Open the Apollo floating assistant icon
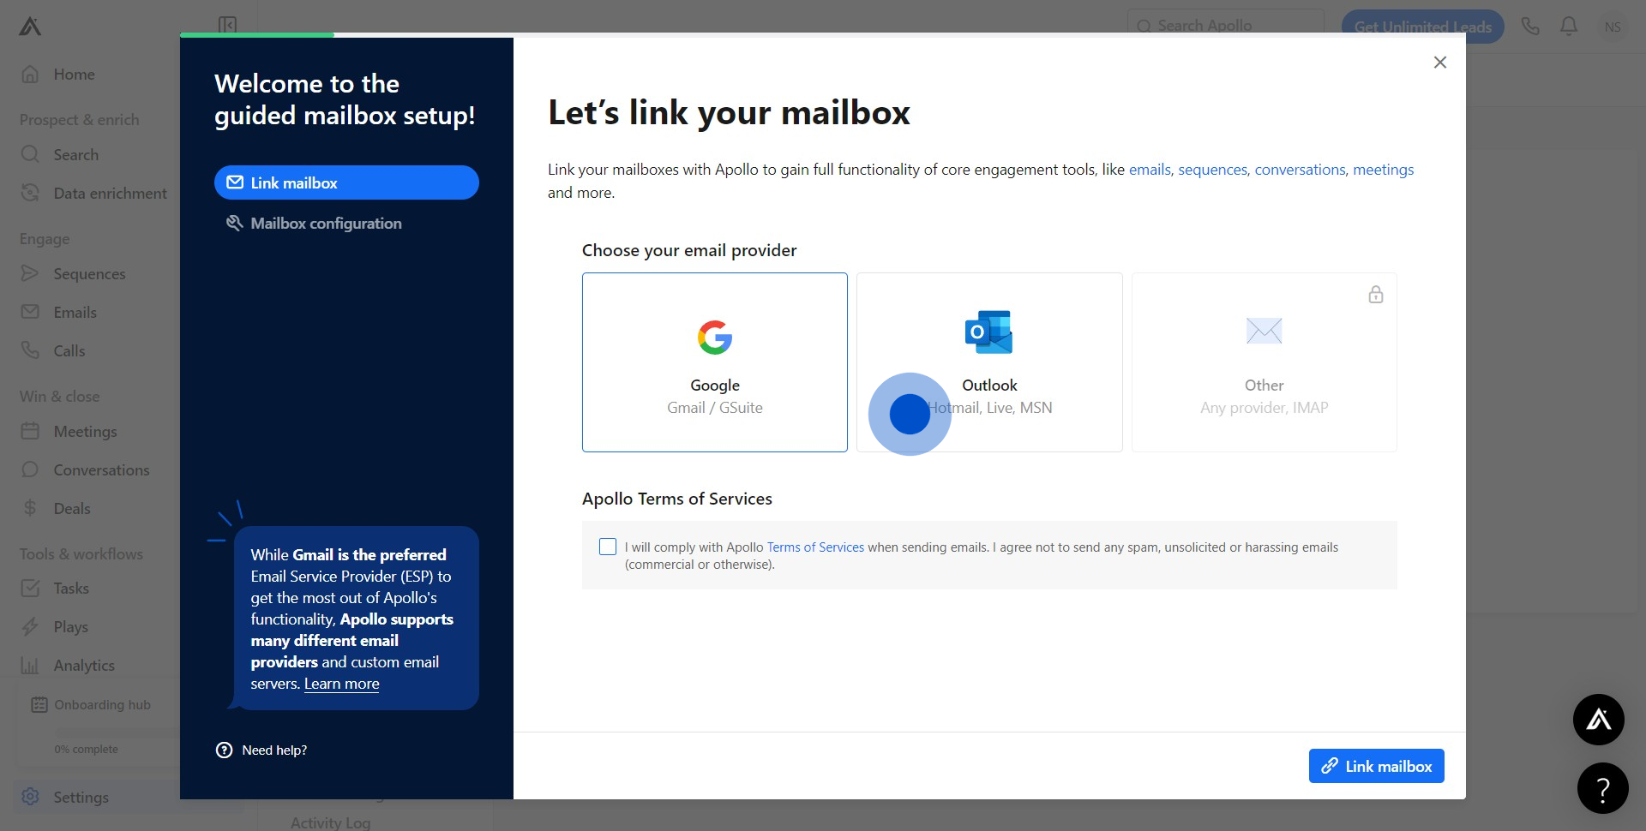The image size is (1646, 831). pyautogui.click(x=1598, y=720)
